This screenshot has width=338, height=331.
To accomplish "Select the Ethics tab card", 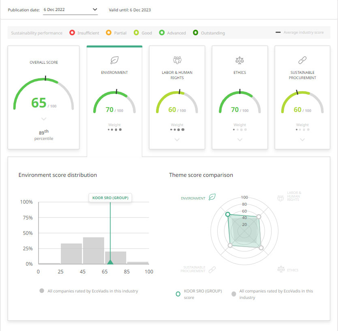I will coord(240,97).
